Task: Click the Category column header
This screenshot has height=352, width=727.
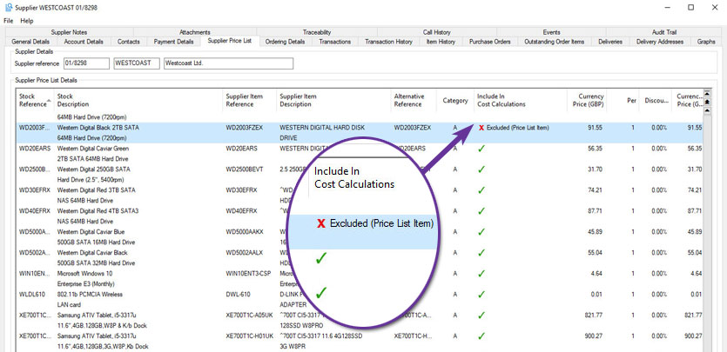Action: (454, 100)
